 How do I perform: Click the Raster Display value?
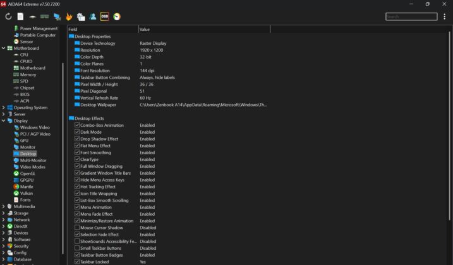pyautogui.click(x=153, y=44)
